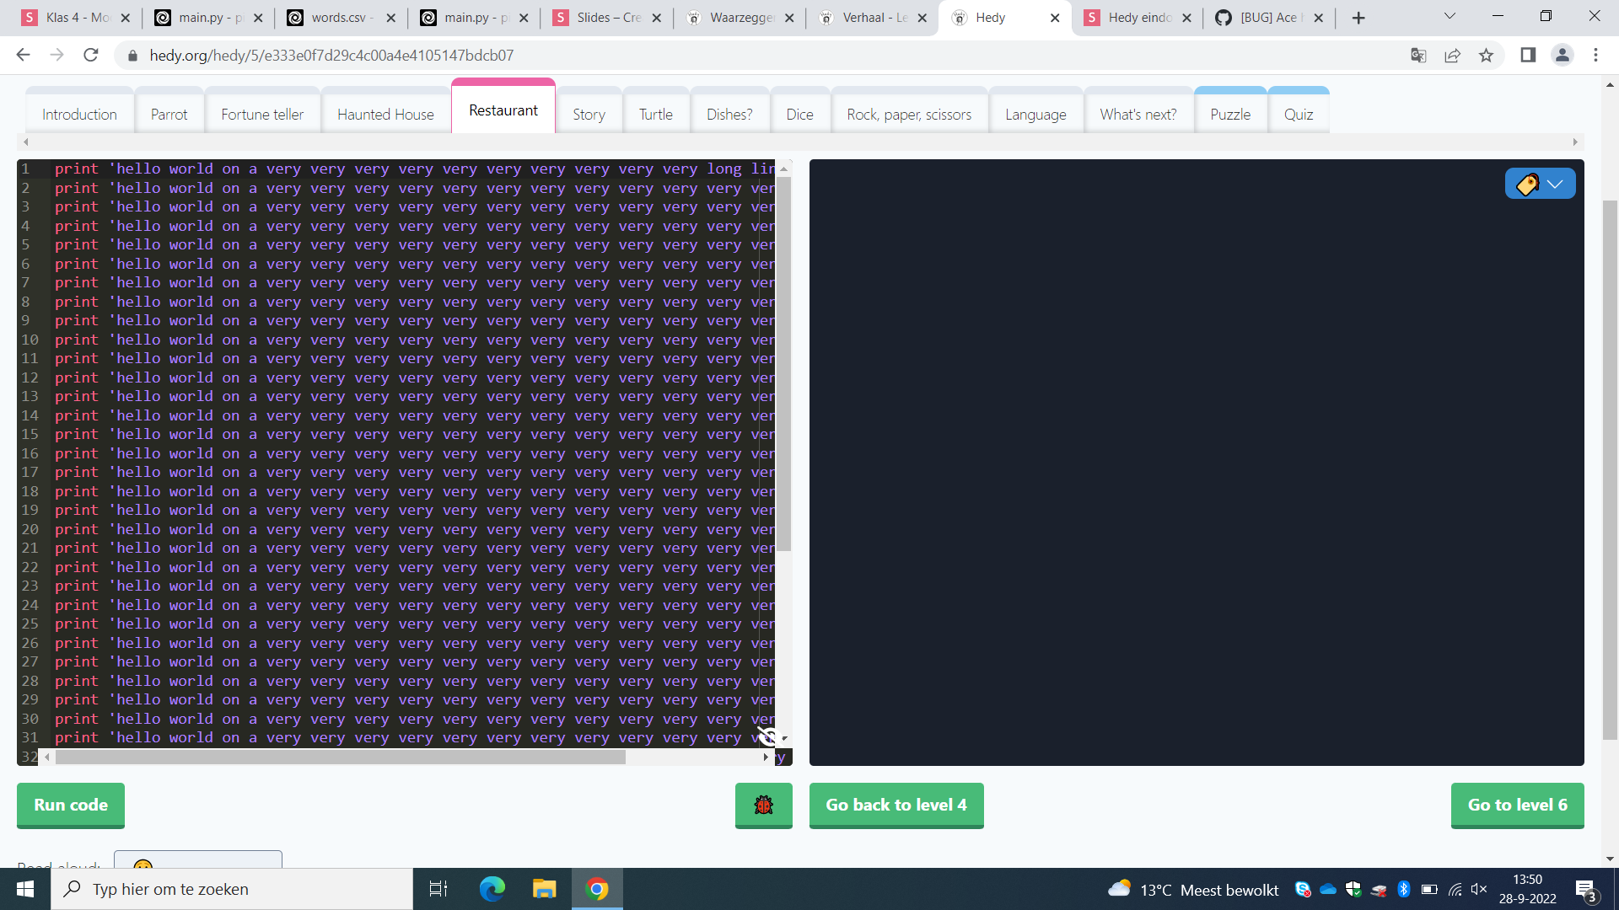1619x910 pixels.
Task: Click the editor vertical scrollbar thumb
Action: click(x=783, y=362)
